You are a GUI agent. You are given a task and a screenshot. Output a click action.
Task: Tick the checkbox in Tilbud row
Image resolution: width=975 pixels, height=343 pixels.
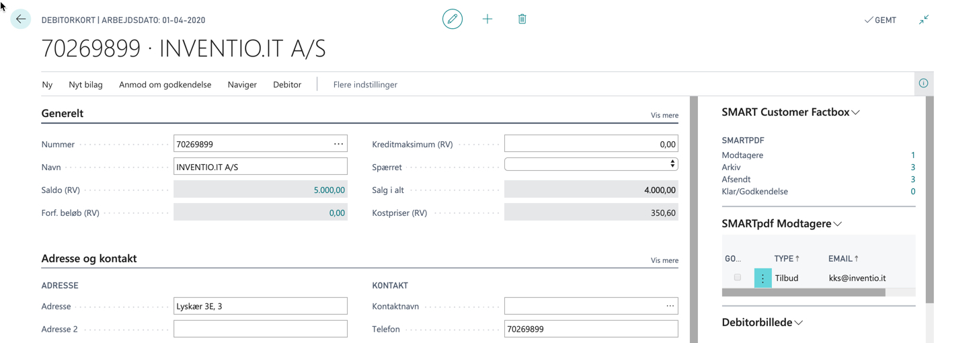(x=738, y=277)
